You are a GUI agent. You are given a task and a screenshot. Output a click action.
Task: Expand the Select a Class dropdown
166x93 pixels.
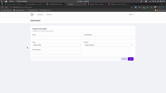click(57, 45)
